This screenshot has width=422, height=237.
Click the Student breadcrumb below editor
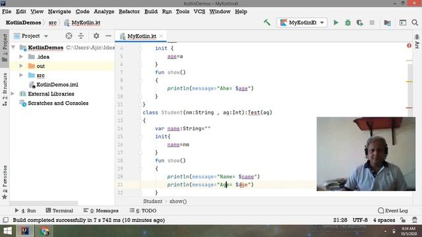(152, 201)
